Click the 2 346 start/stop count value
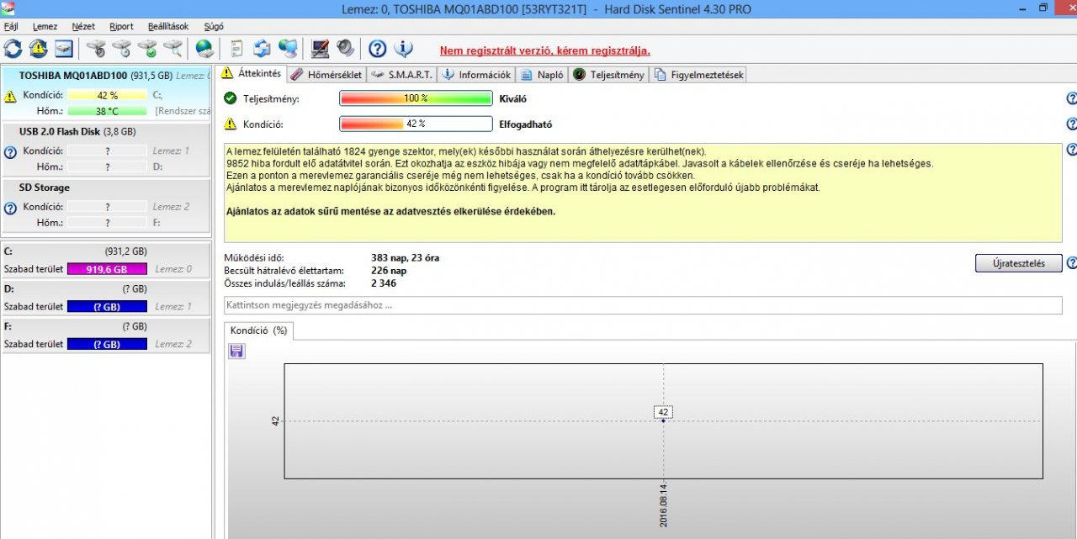1077x539 pixels. pyautogui.click(x=384, y=283)
